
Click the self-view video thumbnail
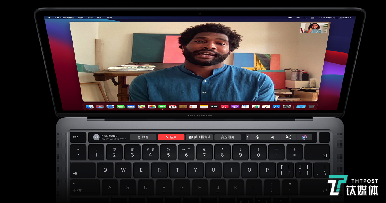coord(314,28)
